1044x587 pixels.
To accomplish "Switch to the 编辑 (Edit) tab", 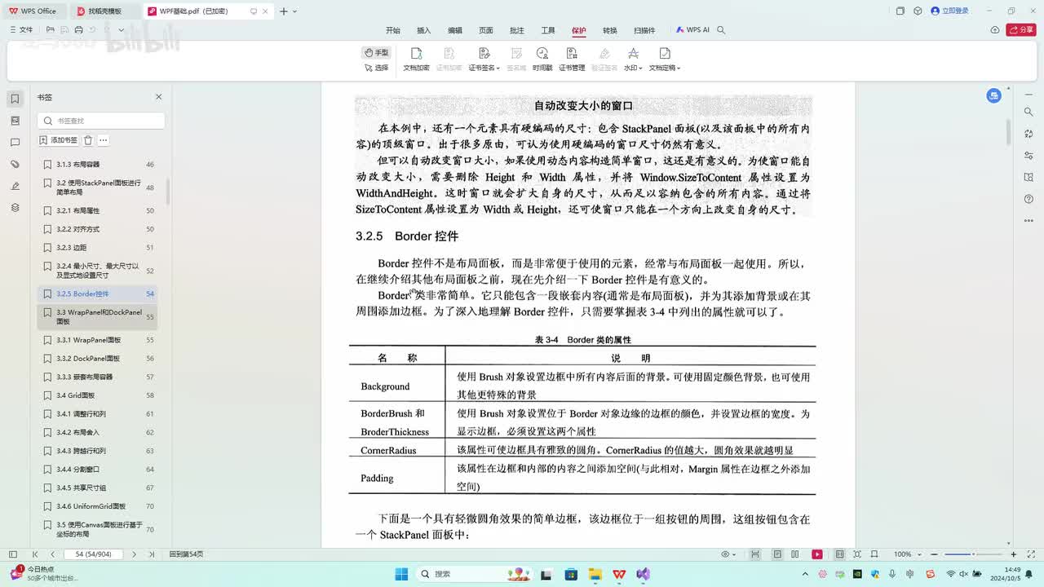I will click(455, 30).
